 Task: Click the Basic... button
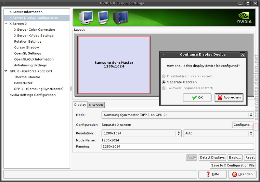(x=235, y=157)
